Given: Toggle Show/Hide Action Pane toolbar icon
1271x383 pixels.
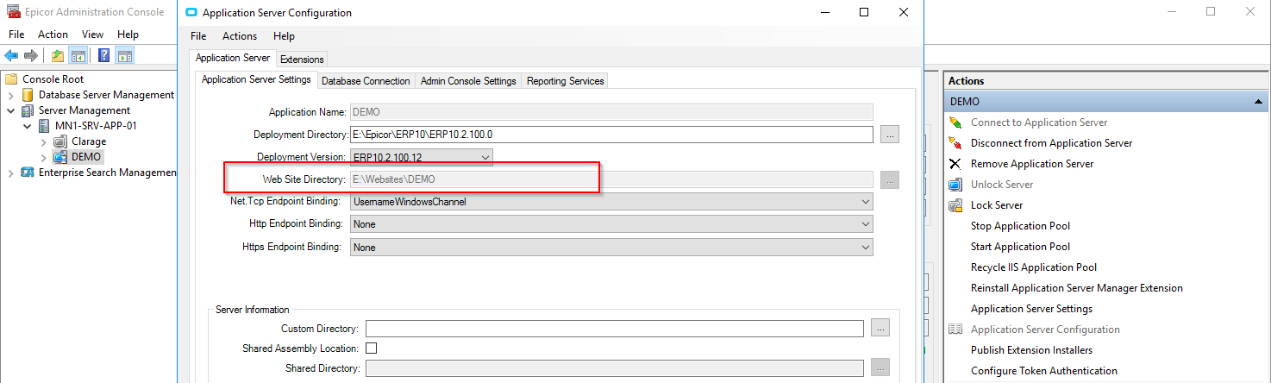Looking at the screenshot, I should click(x=124, y=56).
